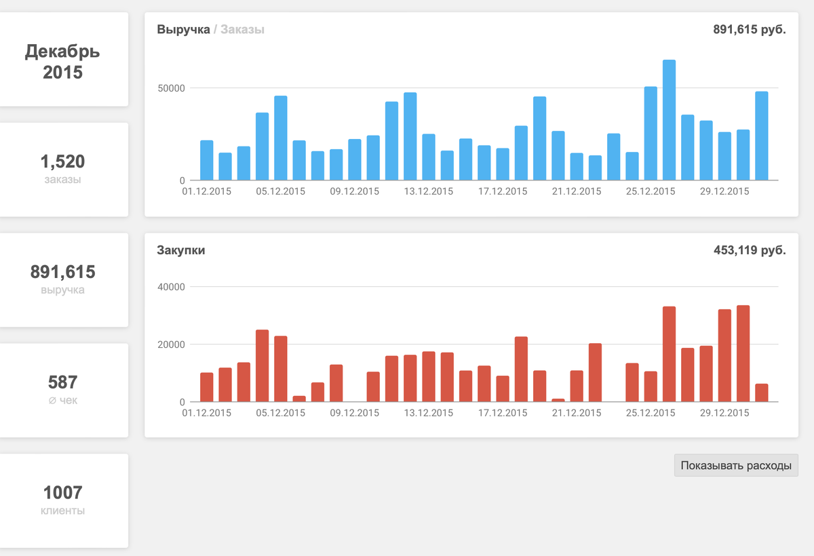Click 09.12.2015 label in revenue chart

point(355,191)
